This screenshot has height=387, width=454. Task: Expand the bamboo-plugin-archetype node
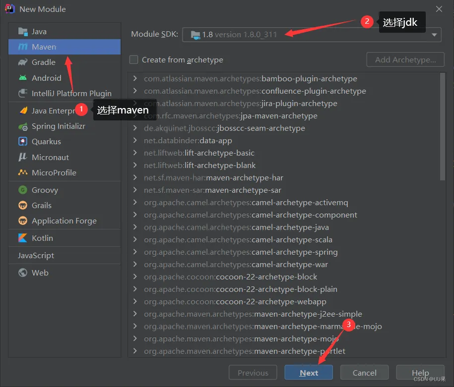135,78
